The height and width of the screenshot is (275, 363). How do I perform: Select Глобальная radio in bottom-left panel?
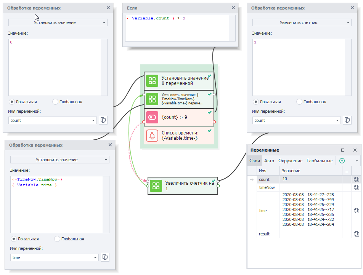(57, 239)
